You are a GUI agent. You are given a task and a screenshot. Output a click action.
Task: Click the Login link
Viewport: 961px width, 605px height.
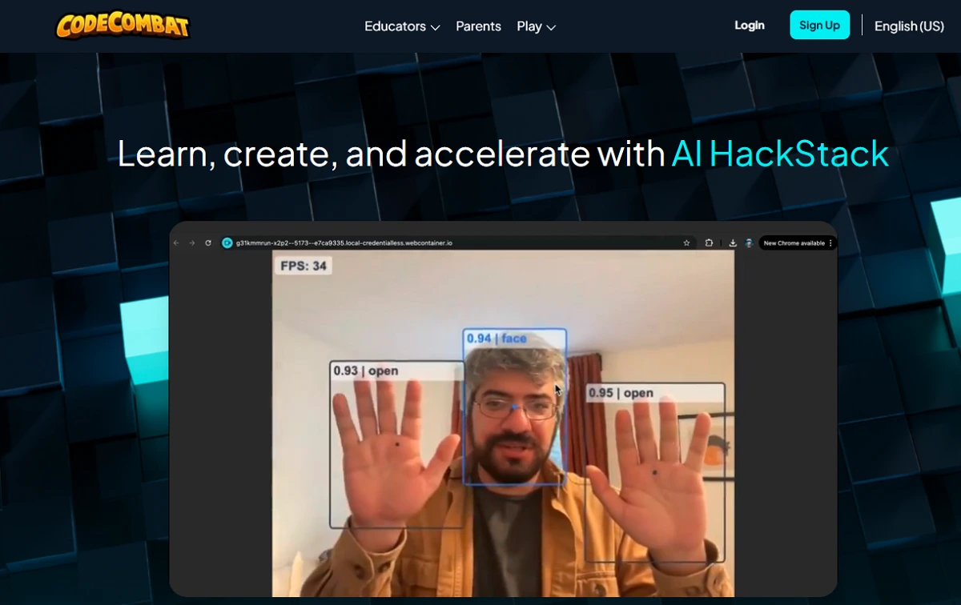(749, 26)
